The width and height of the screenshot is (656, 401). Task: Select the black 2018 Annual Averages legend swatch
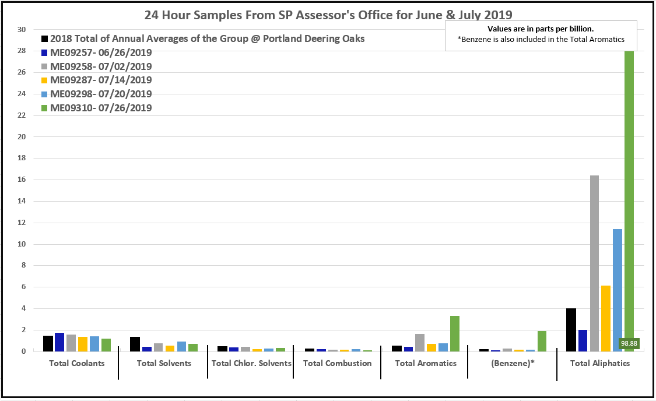click(x=44, y=39)
